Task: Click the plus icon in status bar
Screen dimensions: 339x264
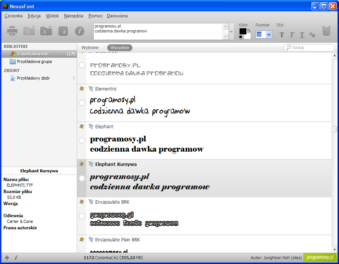Action: [x=7, y=258]
